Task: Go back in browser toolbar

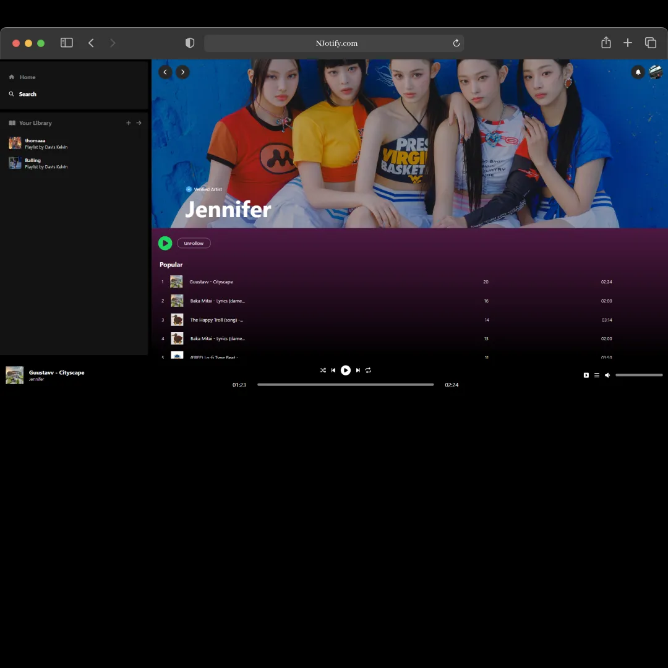Action: coord(91,43)
